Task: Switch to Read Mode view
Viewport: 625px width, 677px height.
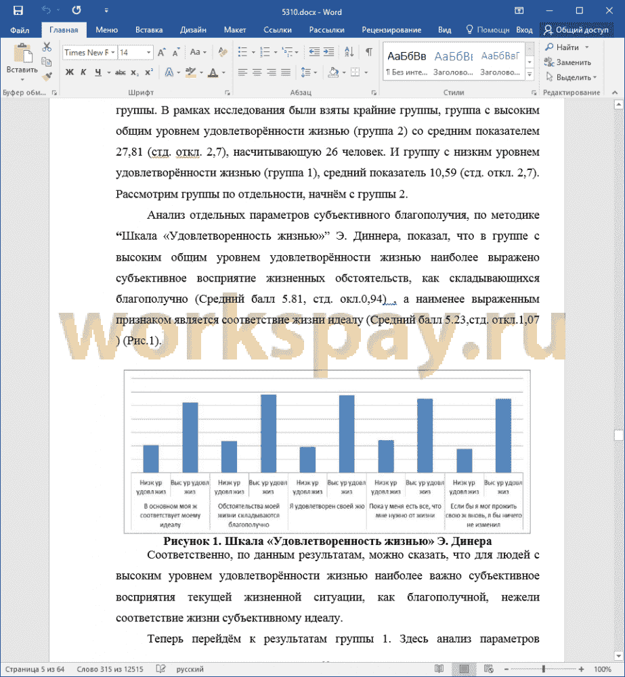Action: pos(439,669)
